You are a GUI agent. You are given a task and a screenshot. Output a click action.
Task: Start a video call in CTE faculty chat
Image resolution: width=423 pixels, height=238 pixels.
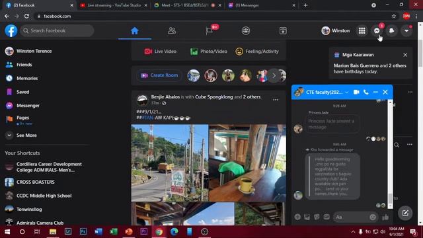click(x=356, y=92)
